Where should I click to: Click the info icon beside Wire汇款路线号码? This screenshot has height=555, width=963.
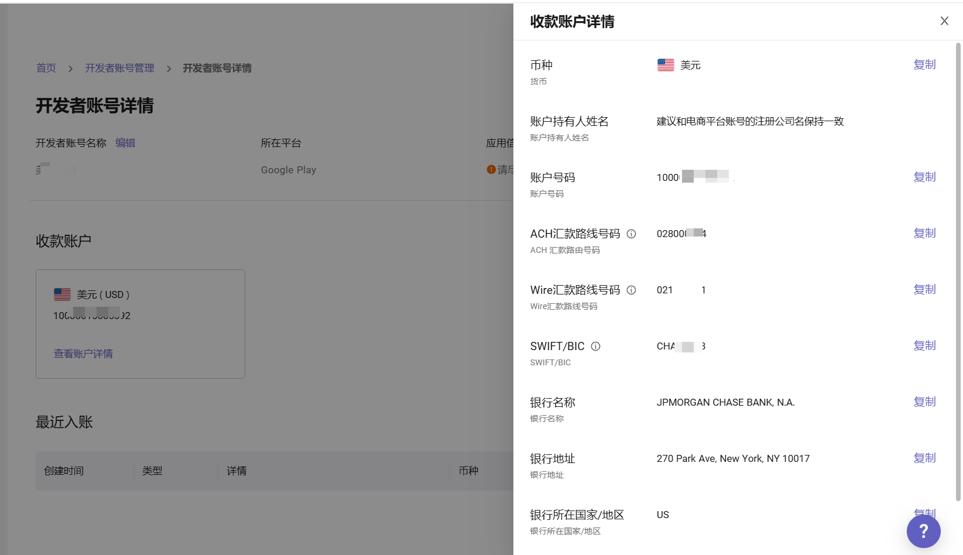[631, 290]
